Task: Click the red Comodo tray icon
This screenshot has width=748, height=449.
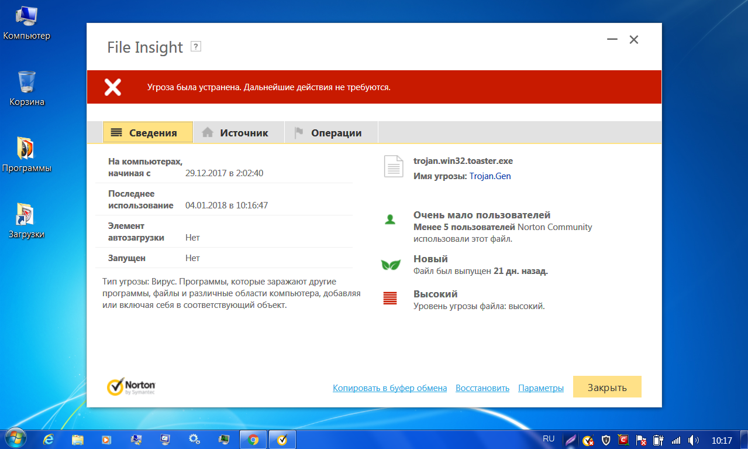Action: tap(624, 440)
